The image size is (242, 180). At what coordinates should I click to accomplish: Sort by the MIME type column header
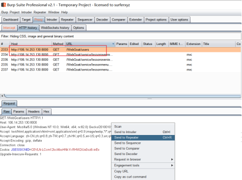pos(176,44)
